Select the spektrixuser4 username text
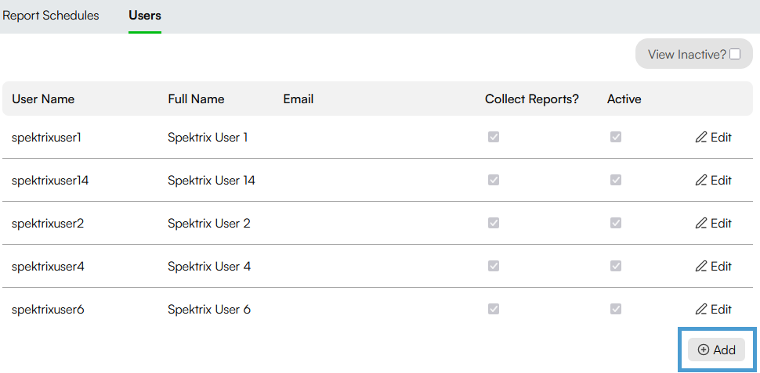This screenshot has width=760, height=373. click(48, 267)
